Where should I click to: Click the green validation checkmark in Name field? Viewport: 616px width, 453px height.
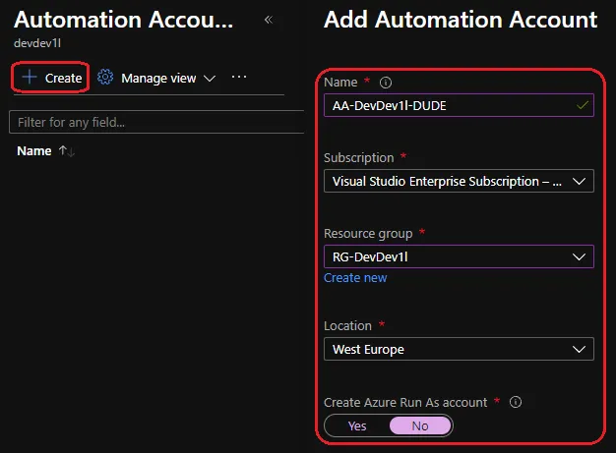point(583,105)
